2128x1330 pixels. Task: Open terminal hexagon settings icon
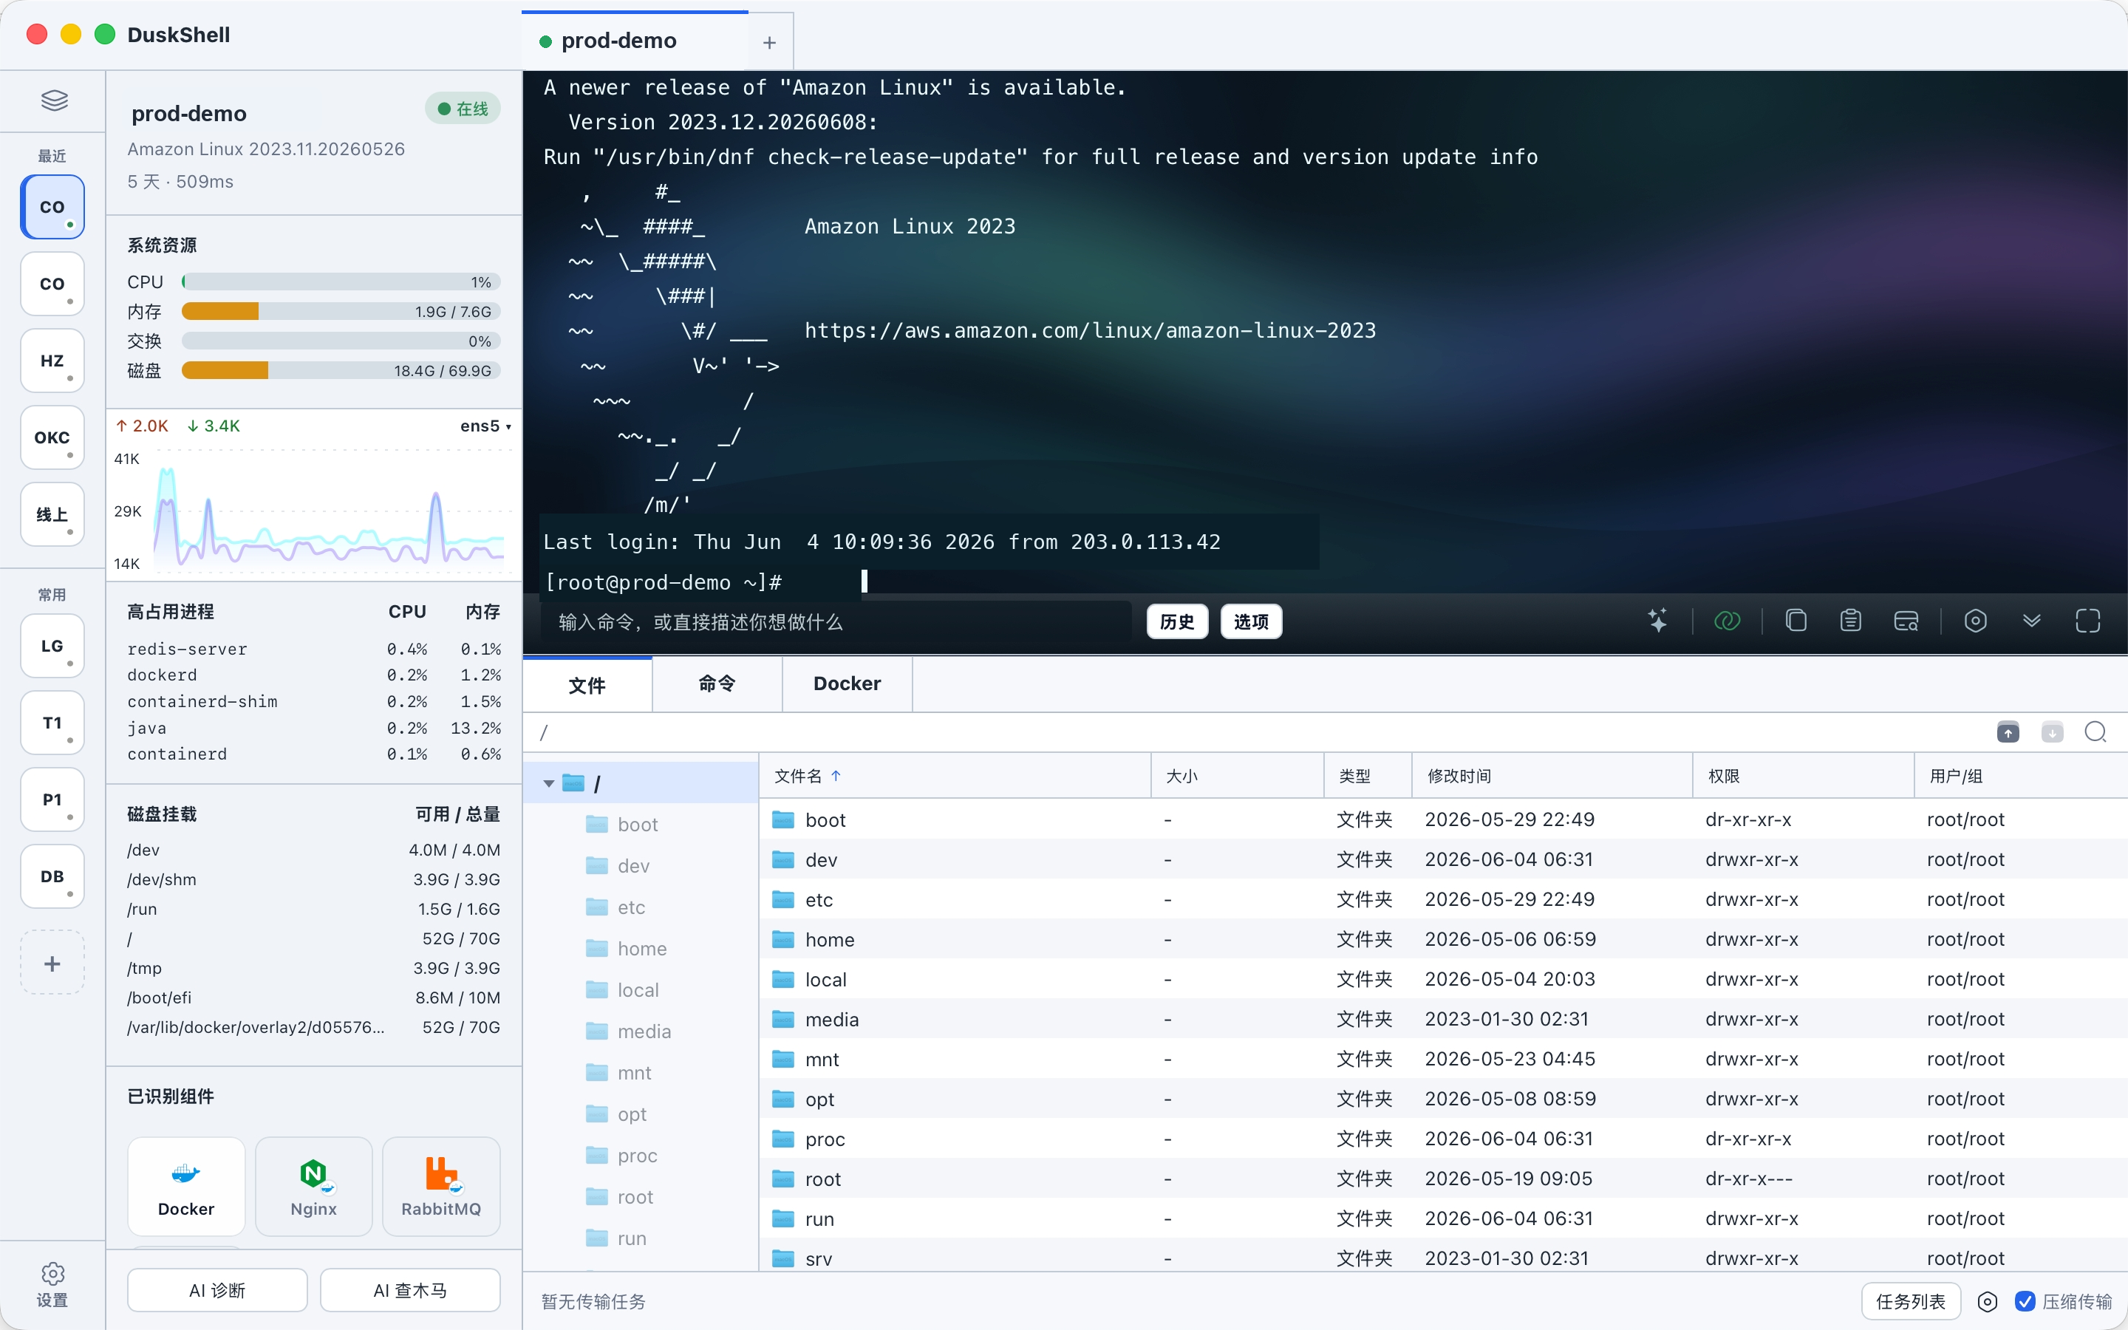tap(1975, 621)
